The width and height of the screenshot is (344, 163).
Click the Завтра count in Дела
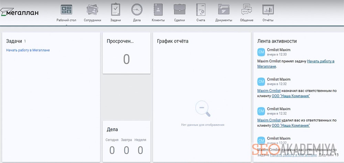click(126, 150)
